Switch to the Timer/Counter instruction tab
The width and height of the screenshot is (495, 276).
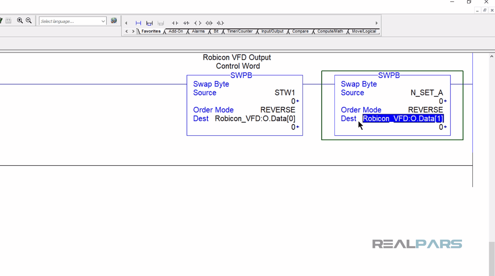click(x=239, y=31)
